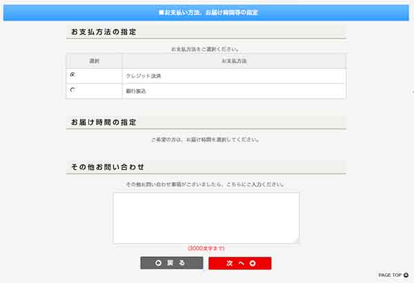The width and height of the screenshot is (414, 283).
Task: Click the お支払方法をご選択ください instruction text
Action: pos(206,49)
